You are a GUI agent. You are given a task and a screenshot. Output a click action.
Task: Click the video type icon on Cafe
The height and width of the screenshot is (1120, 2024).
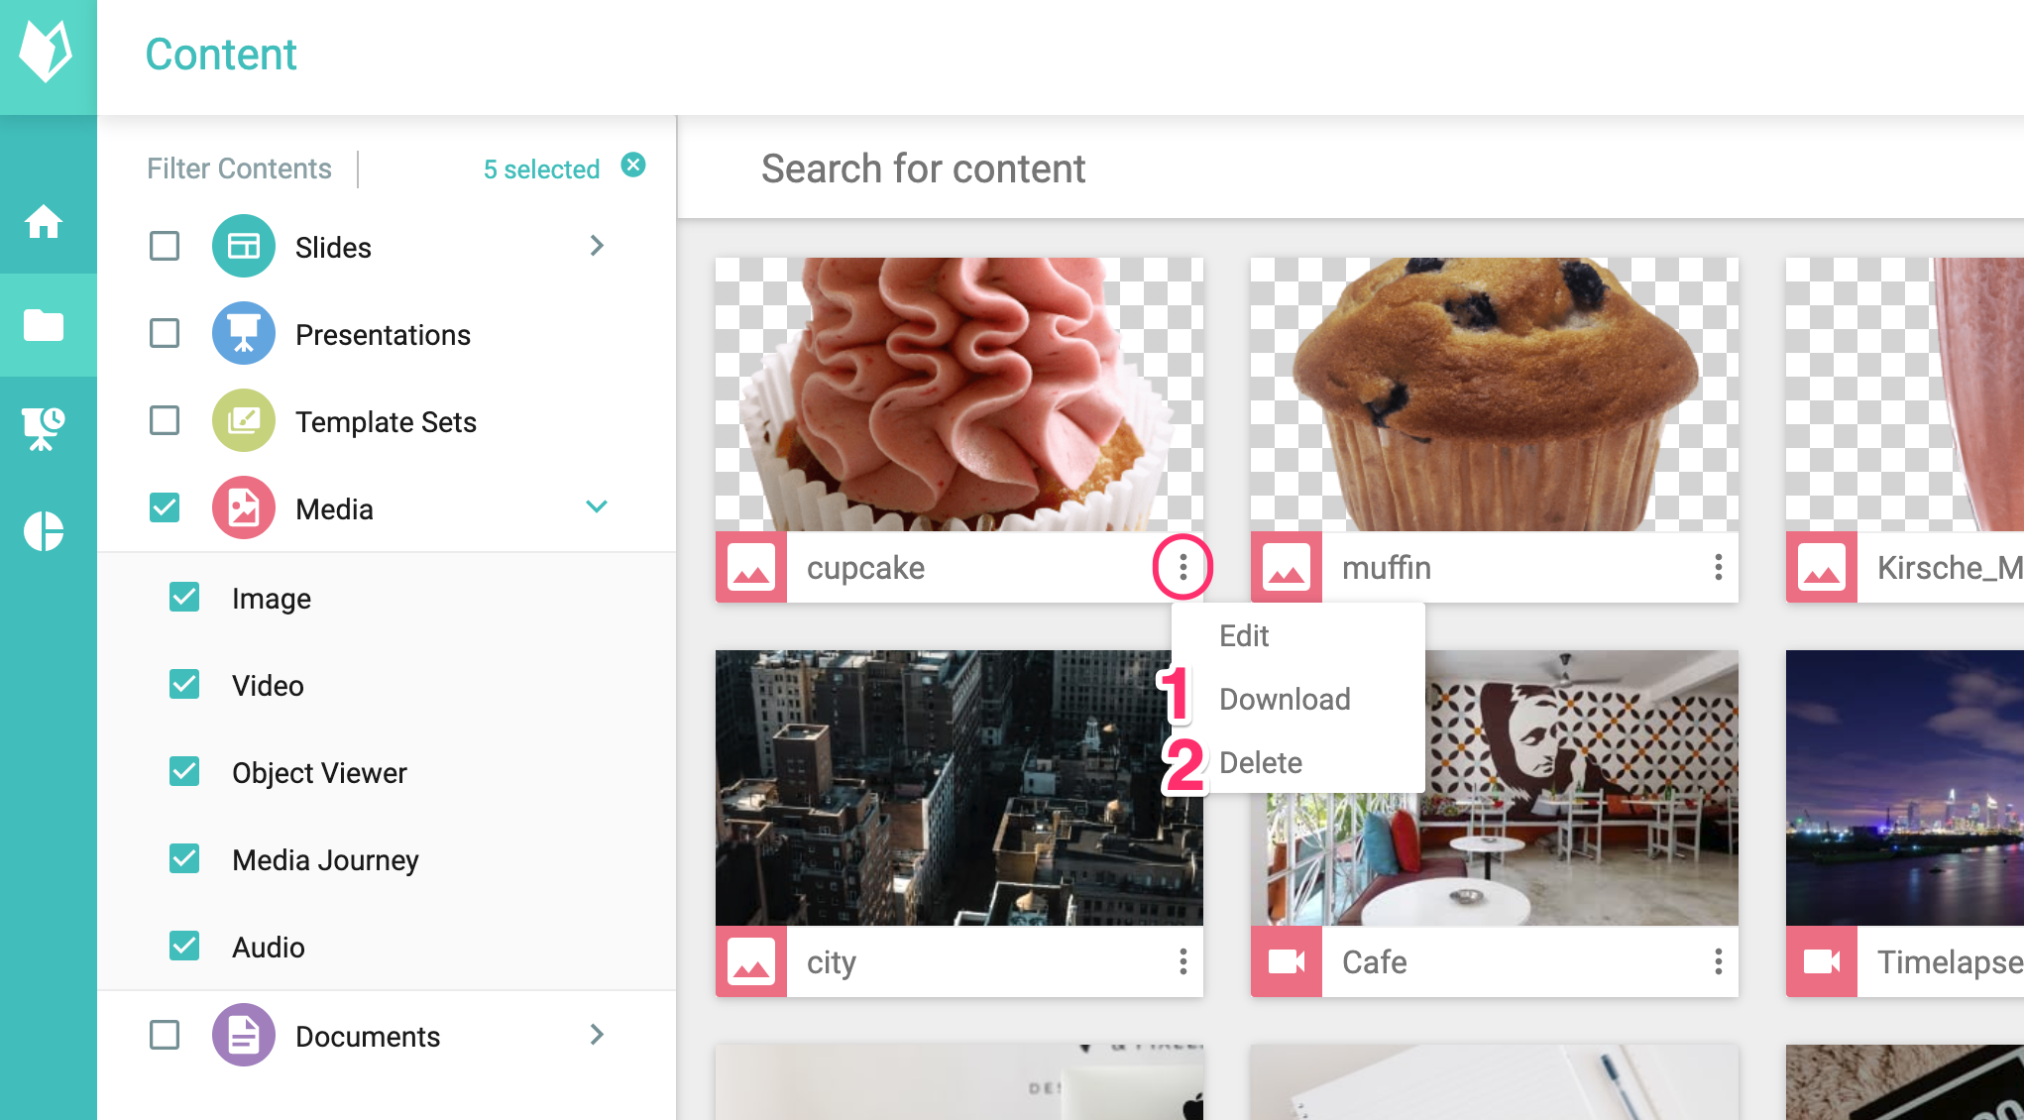(1287, 961)
